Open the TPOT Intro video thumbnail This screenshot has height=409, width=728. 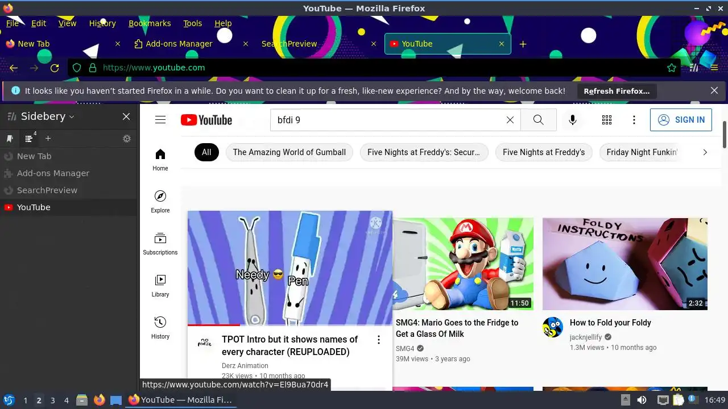(290, 268)
